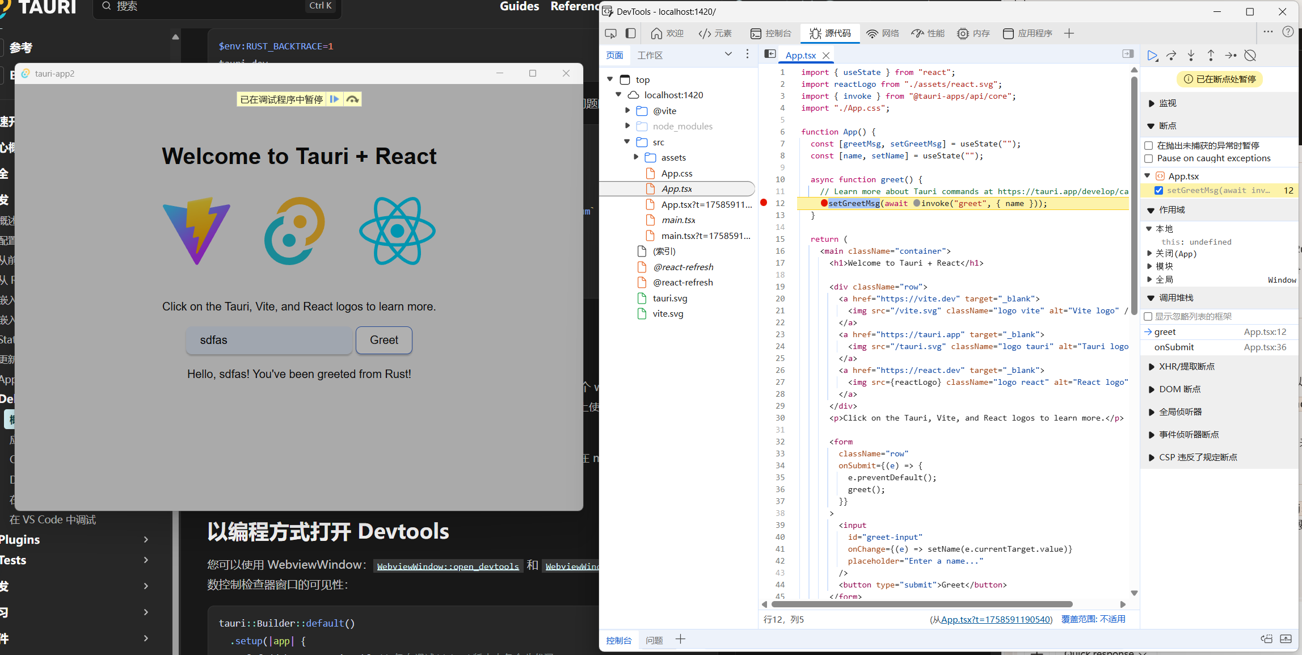1302x655 pixels.
Task: Click Guides in Tauri docs header
Action: click(519, 6)
